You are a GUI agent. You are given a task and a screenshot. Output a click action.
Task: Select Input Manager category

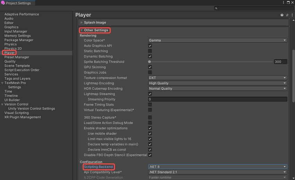[x=16, y=31]
